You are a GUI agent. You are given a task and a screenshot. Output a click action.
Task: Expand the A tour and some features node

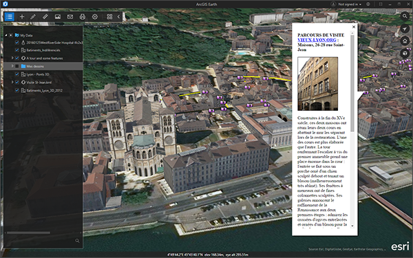[x=12, y=58]
